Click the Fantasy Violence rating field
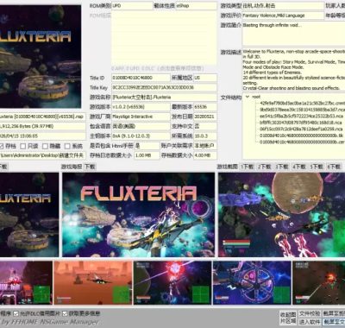Viewport: 345px width, 328px height. [283, 16]
